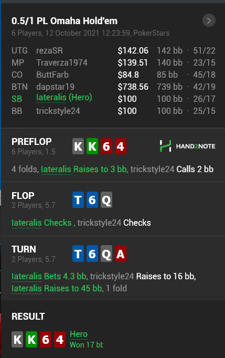225x358 pixels.
Task: Open next hand with chevron arrow button
Action: [x=209, y=20]
